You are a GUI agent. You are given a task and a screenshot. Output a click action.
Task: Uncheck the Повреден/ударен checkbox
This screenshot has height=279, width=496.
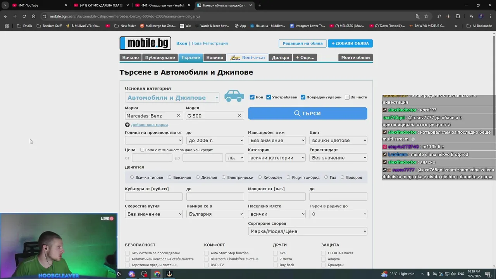[303, 97]
